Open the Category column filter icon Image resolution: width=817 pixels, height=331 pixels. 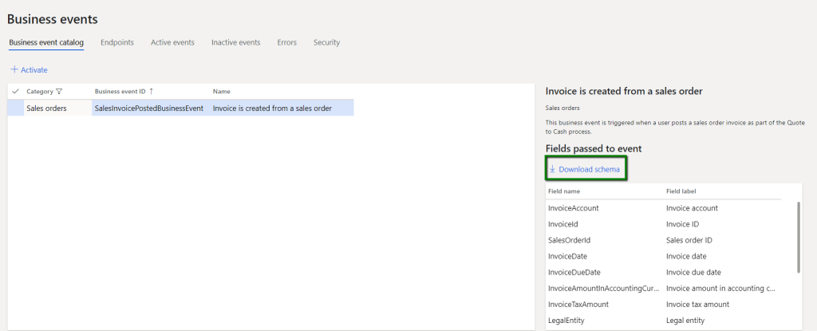tap(59, 92)
